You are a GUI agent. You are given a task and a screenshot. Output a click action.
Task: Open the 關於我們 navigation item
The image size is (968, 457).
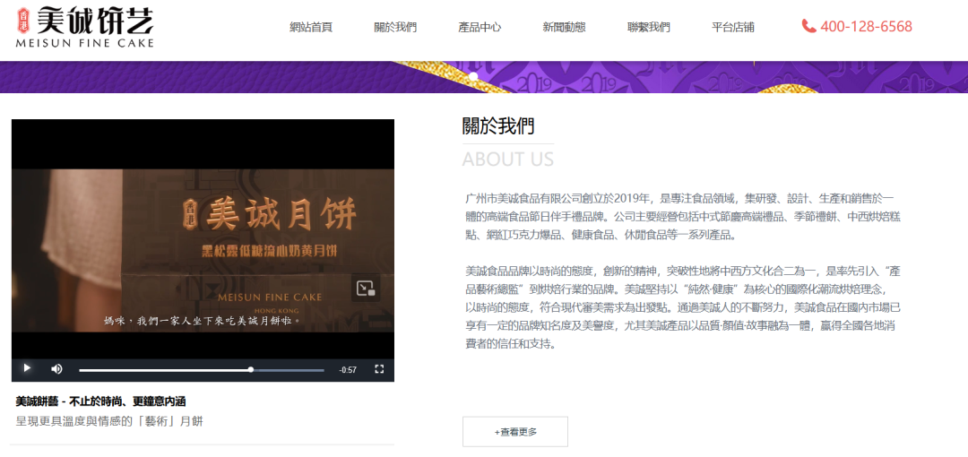point(395,27)
